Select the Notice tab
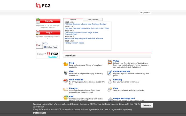The width and height of the screenshot is (186, 116). pos(73,20)
